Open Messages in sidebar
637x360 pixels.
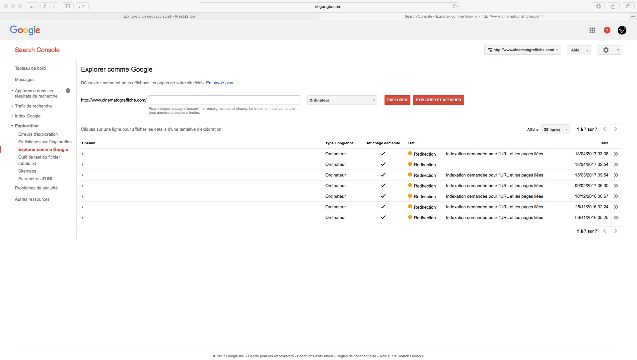tap(25, 80)
